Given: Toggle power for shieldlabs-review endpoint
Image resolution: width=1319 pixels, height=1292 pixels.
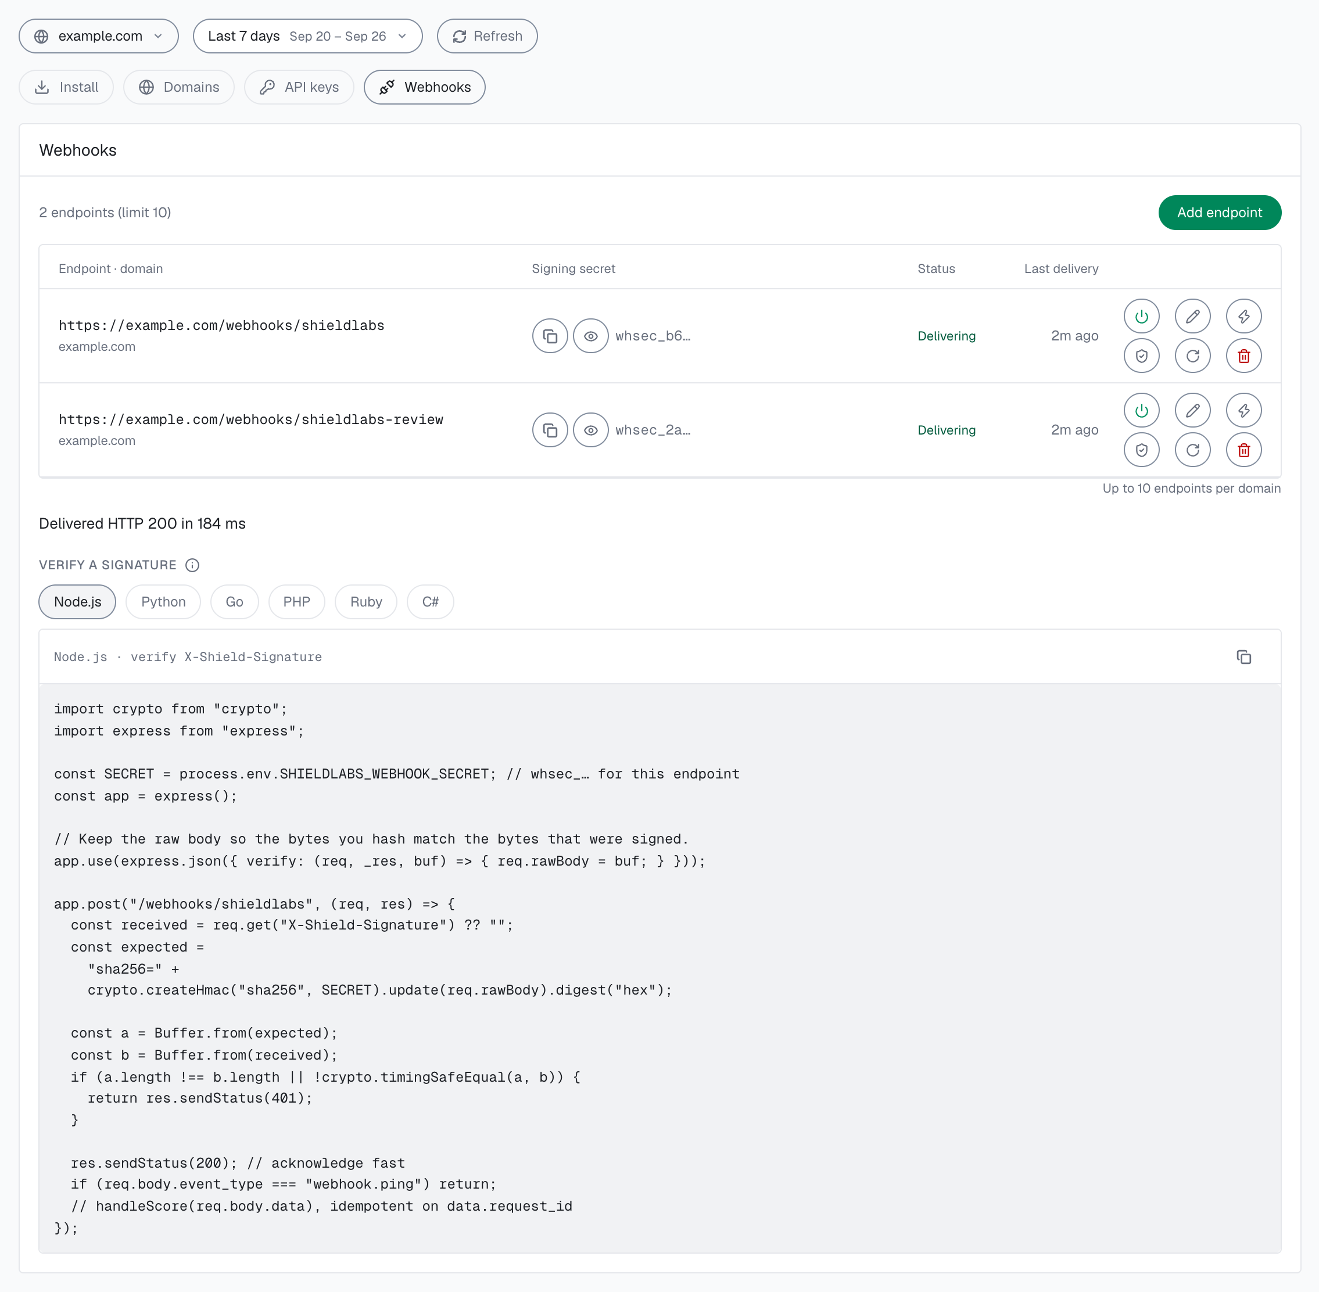Looking at the screenshot, I should click(1141, 411).
